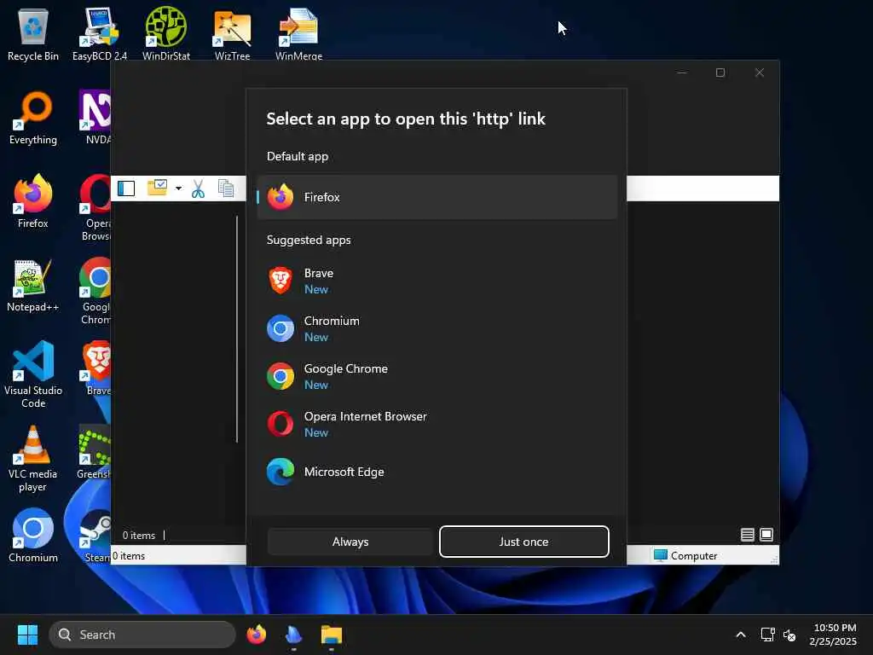Select Chromium desktop shortcut
Screen dimensions: 873x655
click(33, 536)
